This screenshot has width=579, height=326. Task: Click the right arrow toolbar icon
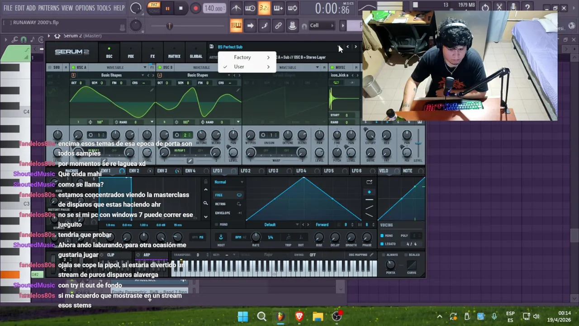pos(250,25)
